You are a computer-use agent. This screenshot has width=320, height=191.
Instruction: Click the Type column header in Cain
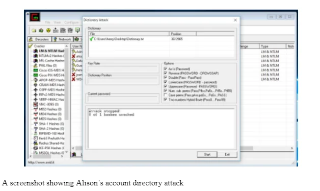[273, 46]
